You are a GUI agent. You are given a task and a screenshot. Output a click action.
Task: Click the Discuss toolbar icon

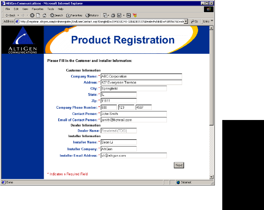pyautogui.click(x=129, y=15)
